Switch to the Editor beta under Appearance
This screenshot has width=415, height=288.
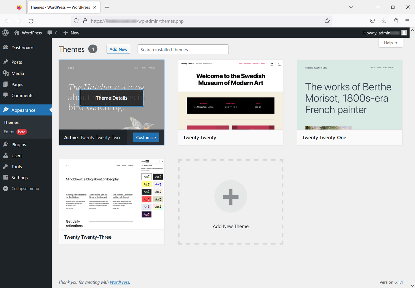(x=9, y=132)
